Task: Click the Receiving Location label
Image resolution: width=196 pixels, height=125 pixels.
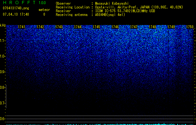Action: tap(73, 7)
